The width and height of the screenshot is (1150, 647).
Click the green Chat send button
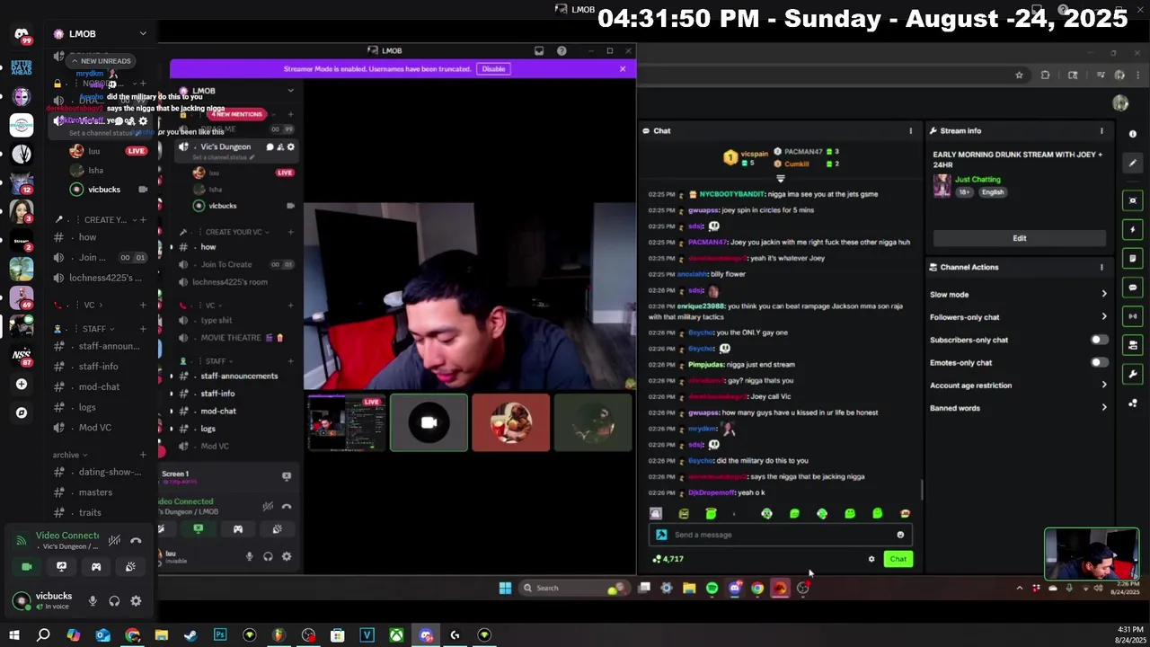(898, 559)
